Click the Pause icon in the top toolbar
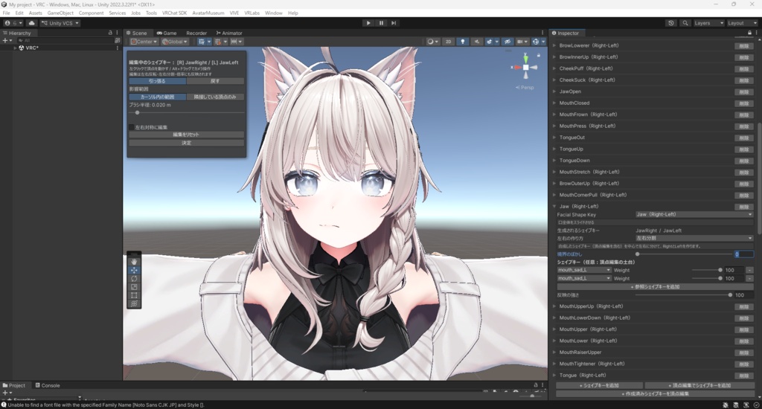 pyautogui.click(x=381, y=23)
